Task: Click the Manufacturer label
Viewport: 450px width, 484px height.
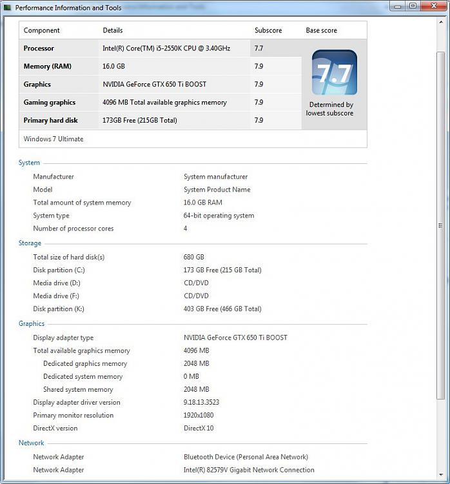Action: [54, 177]
